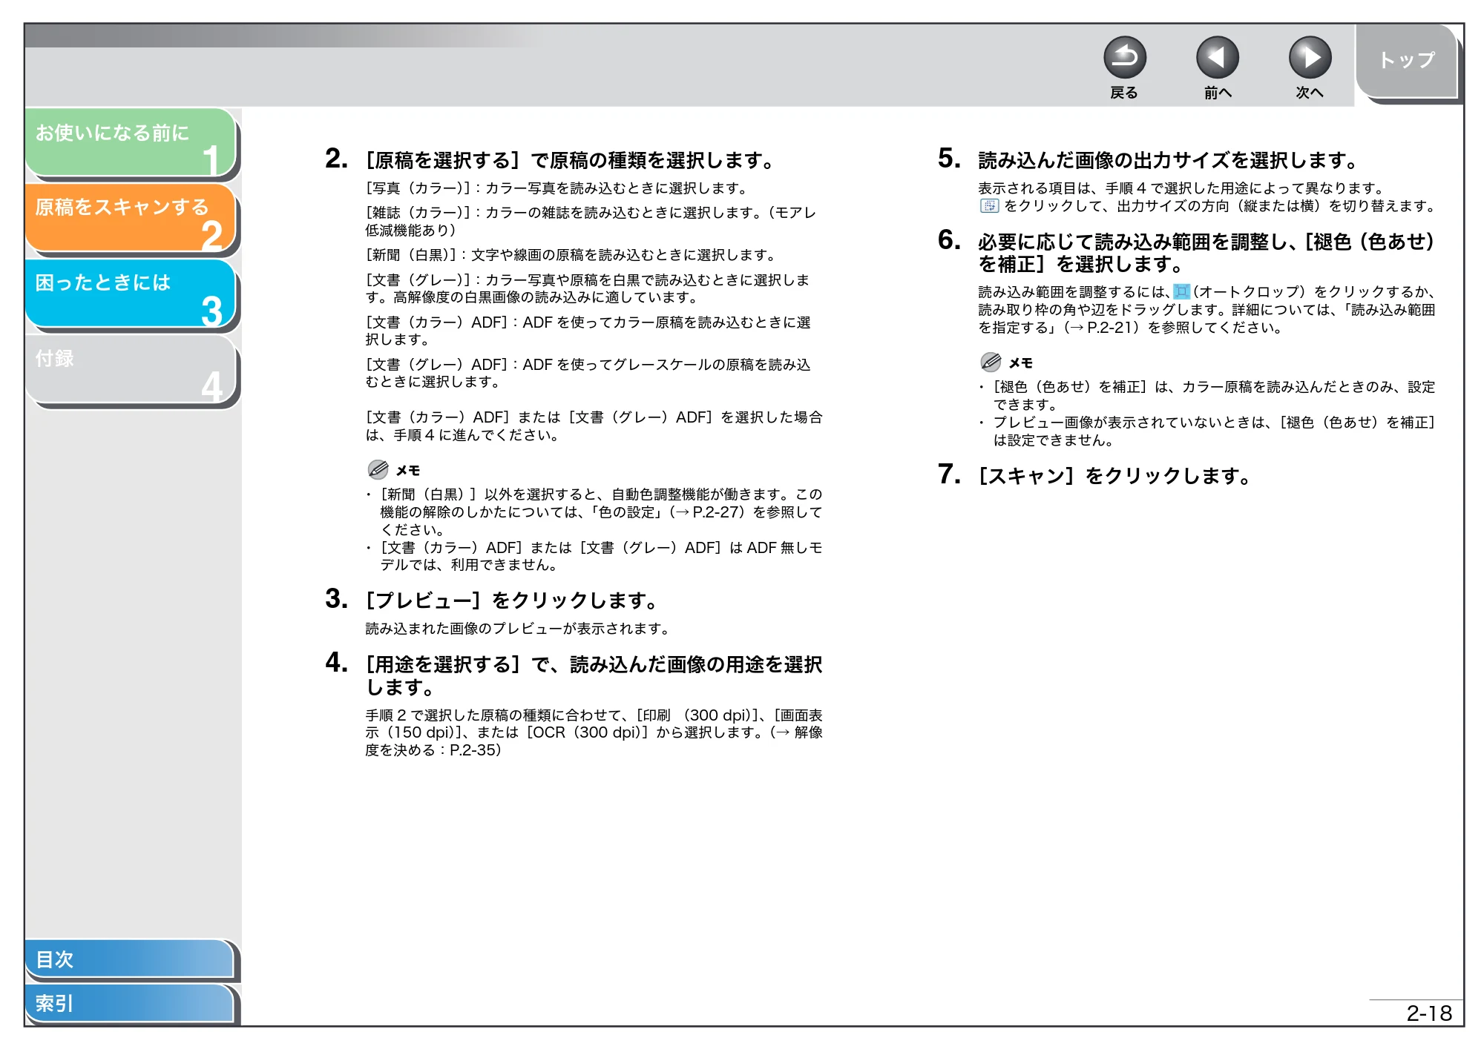The image size is (1484, 1049).
Task: Open chapter 4 付録 tab
Action: (131, 369)
